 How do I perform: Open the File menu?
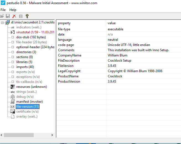pyautogui.click(x=3, y=10)
